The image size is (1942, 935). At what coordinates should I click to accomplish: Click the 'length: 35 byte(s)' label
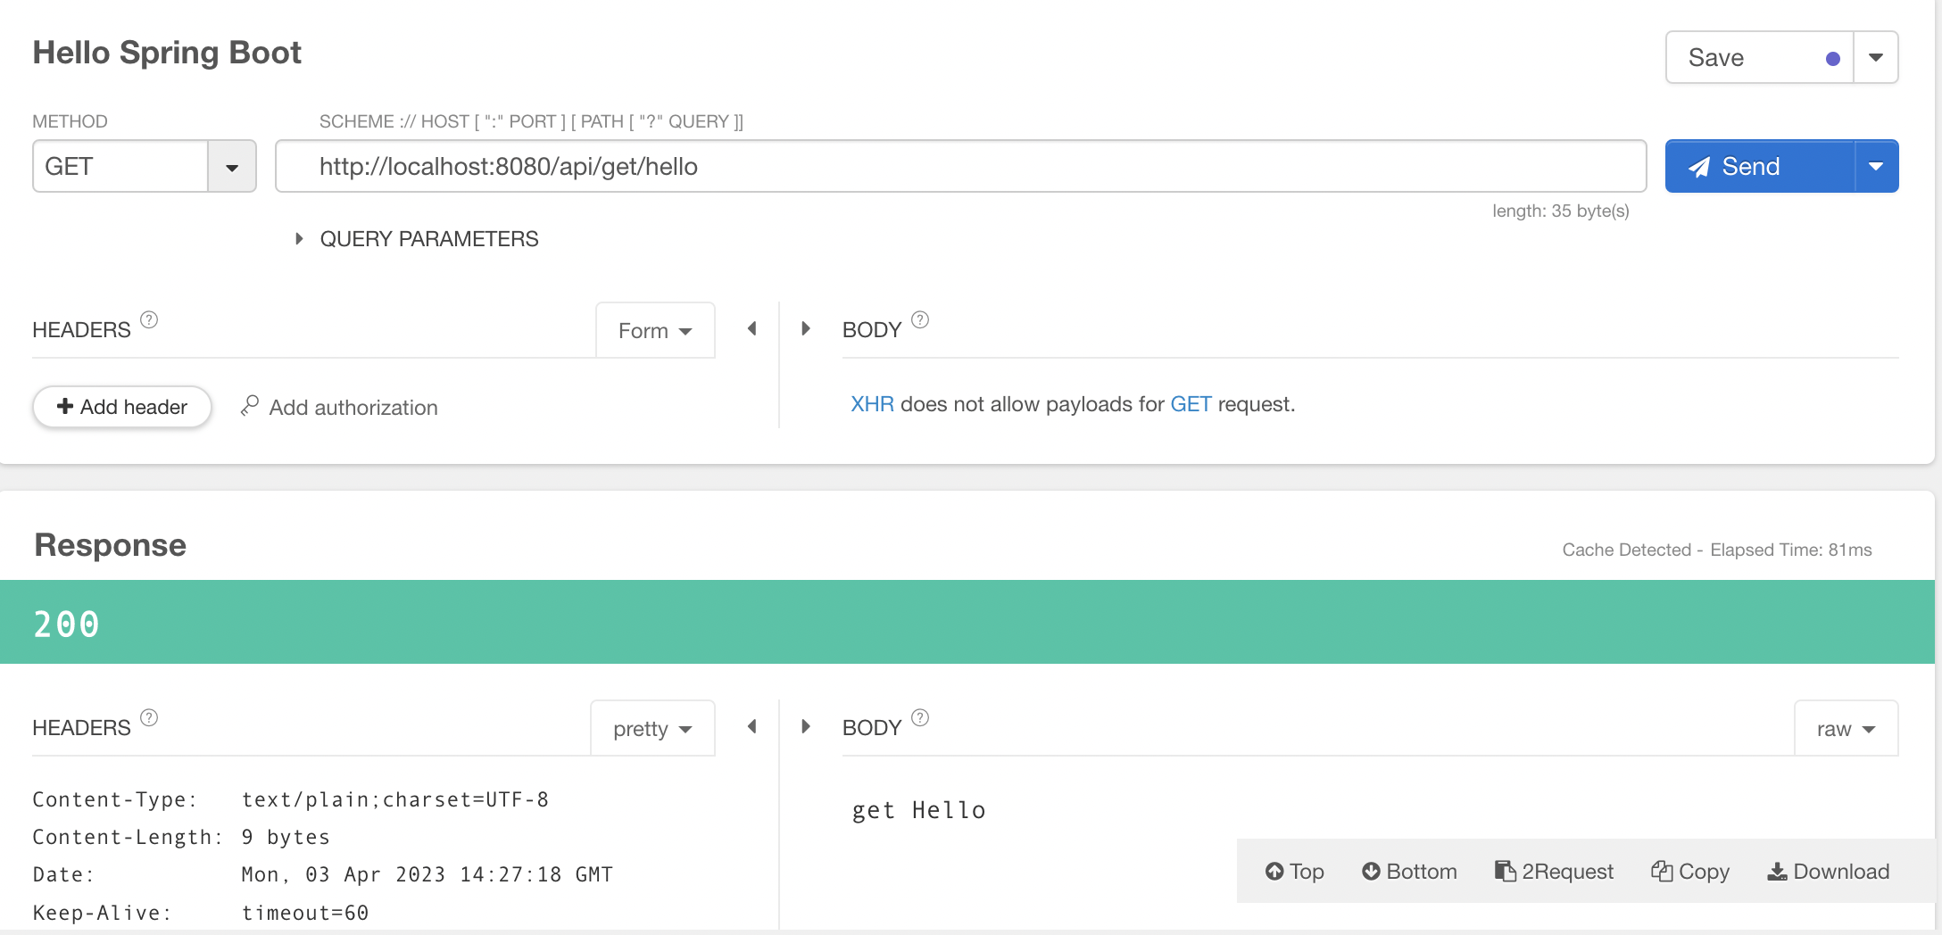(x=1561, y=211)
